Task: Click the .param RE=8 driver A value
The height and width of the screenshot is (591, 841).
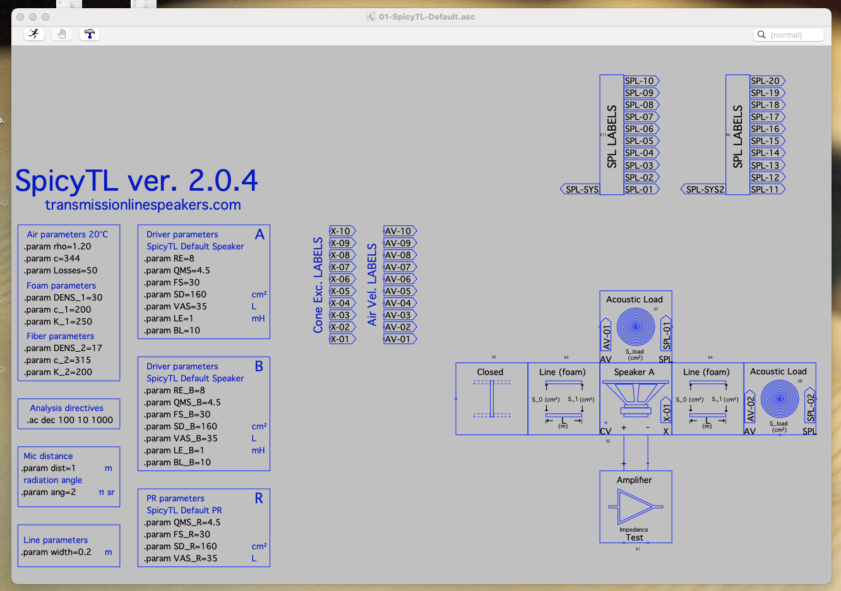Action: [x=169, y=258]
